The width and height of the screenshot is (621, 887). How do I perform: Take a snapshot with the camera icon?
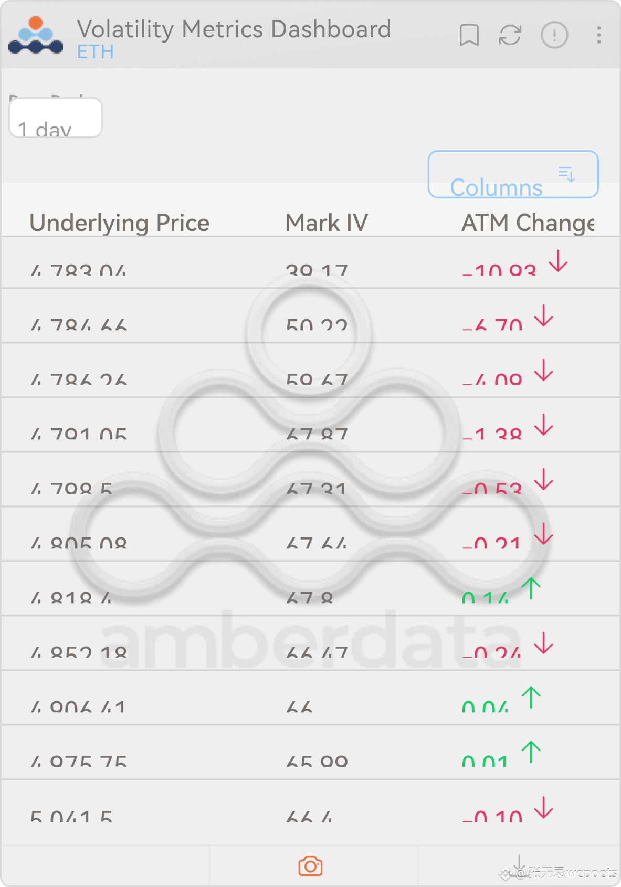point(310,865)
